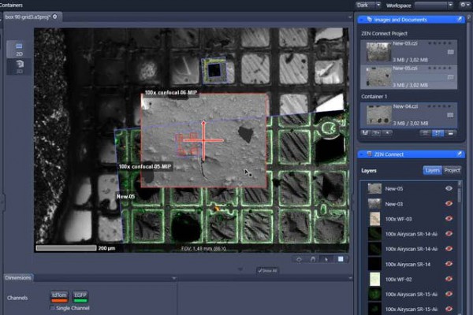Click the second small button under the Container 1 list
This screenshot has width=473, height=315.
(x=377, y=133)
